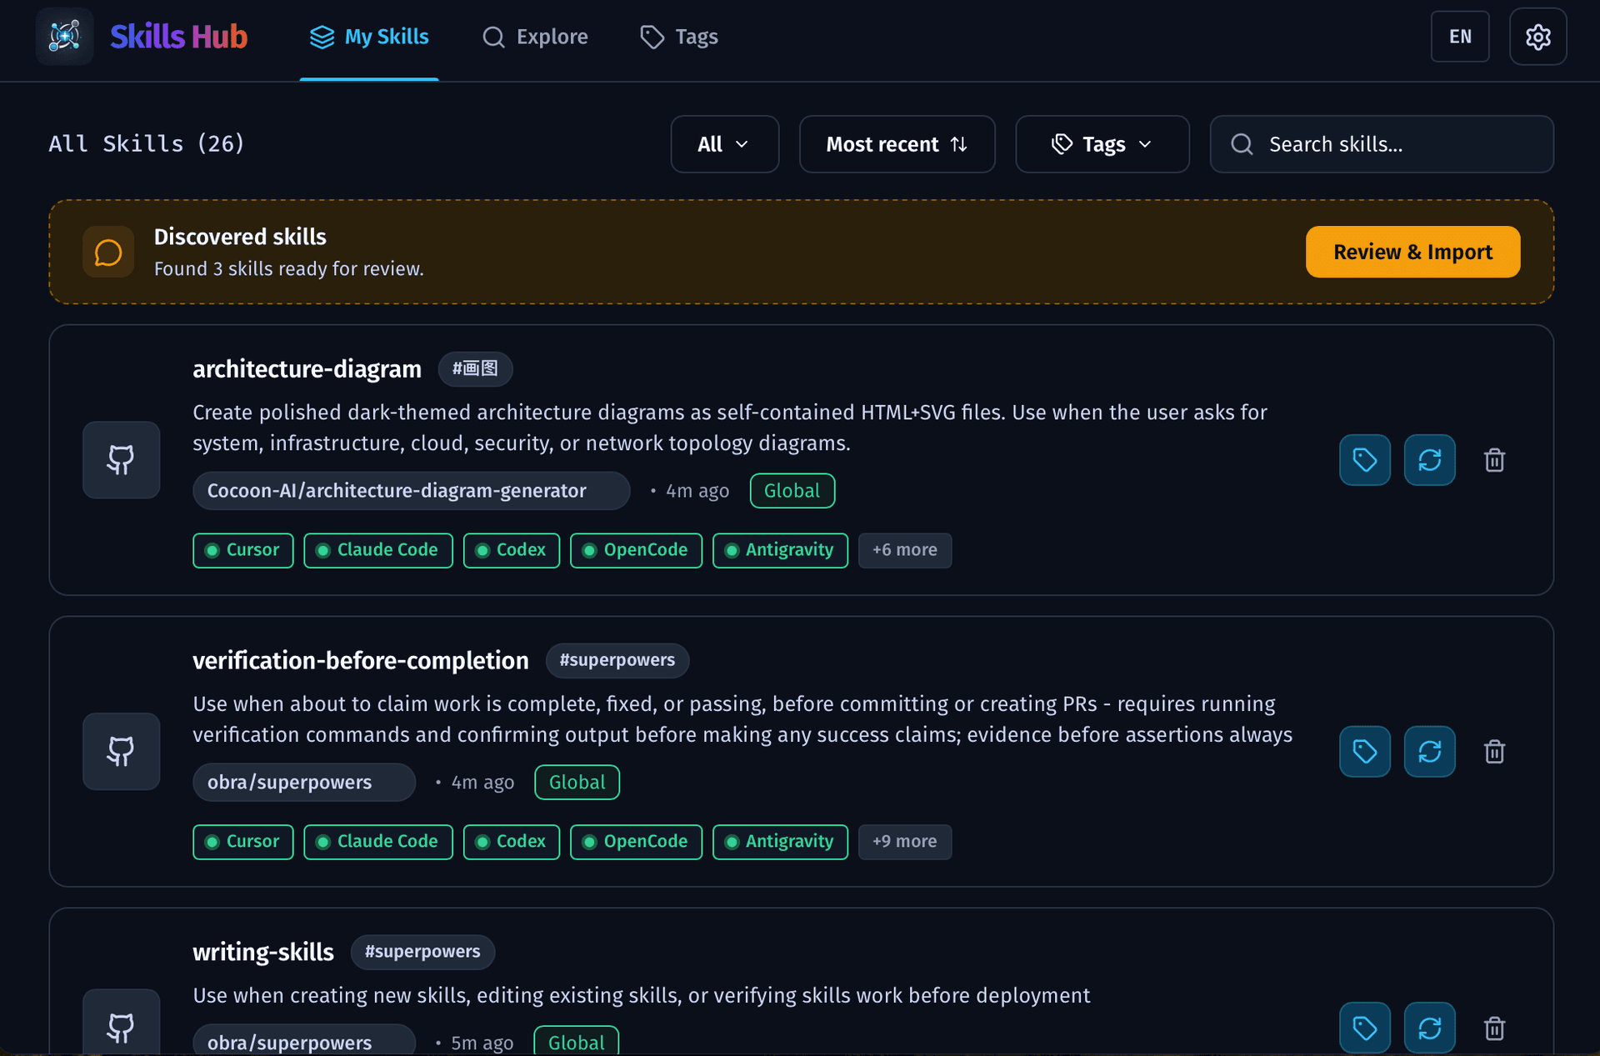This screenshot has width=1600, height=1056.
Task: Click the discovered skills chat bubble icon
Action: [108, 252]
